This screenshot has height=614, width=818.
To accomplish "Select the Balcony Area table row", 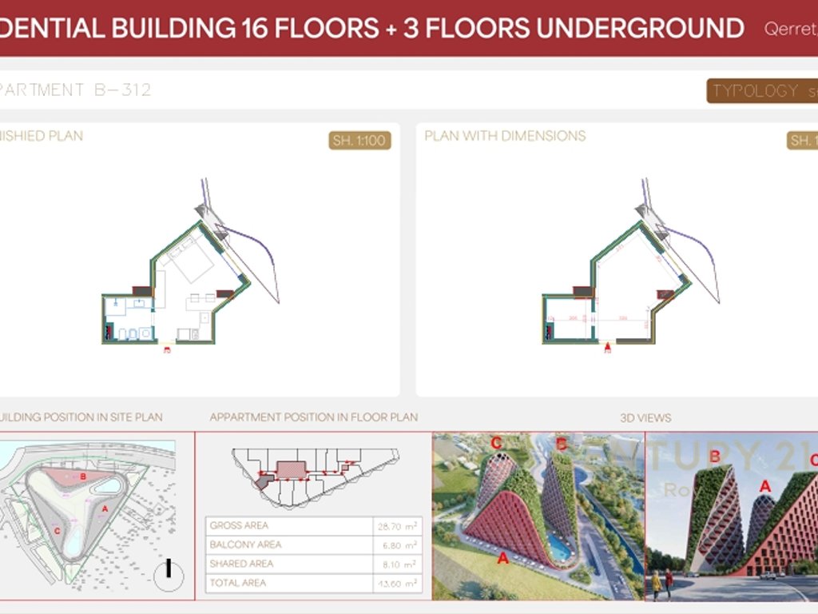I will pyautogui.click(x=313, y=545).
